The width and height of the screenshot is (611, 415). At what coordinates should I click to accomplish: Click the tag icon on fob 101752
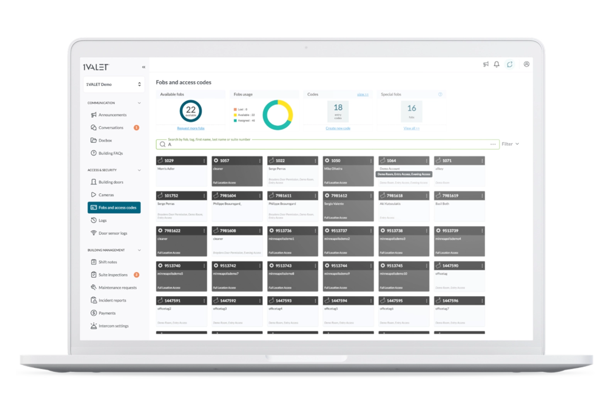click(x=160, y=195)
